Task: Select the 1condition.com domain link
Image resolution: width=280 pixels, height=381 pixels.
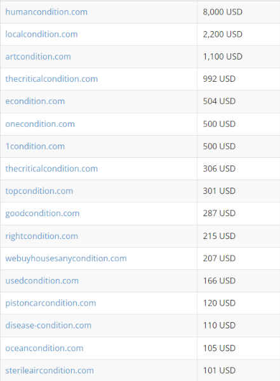Action: tap(35, 146)
